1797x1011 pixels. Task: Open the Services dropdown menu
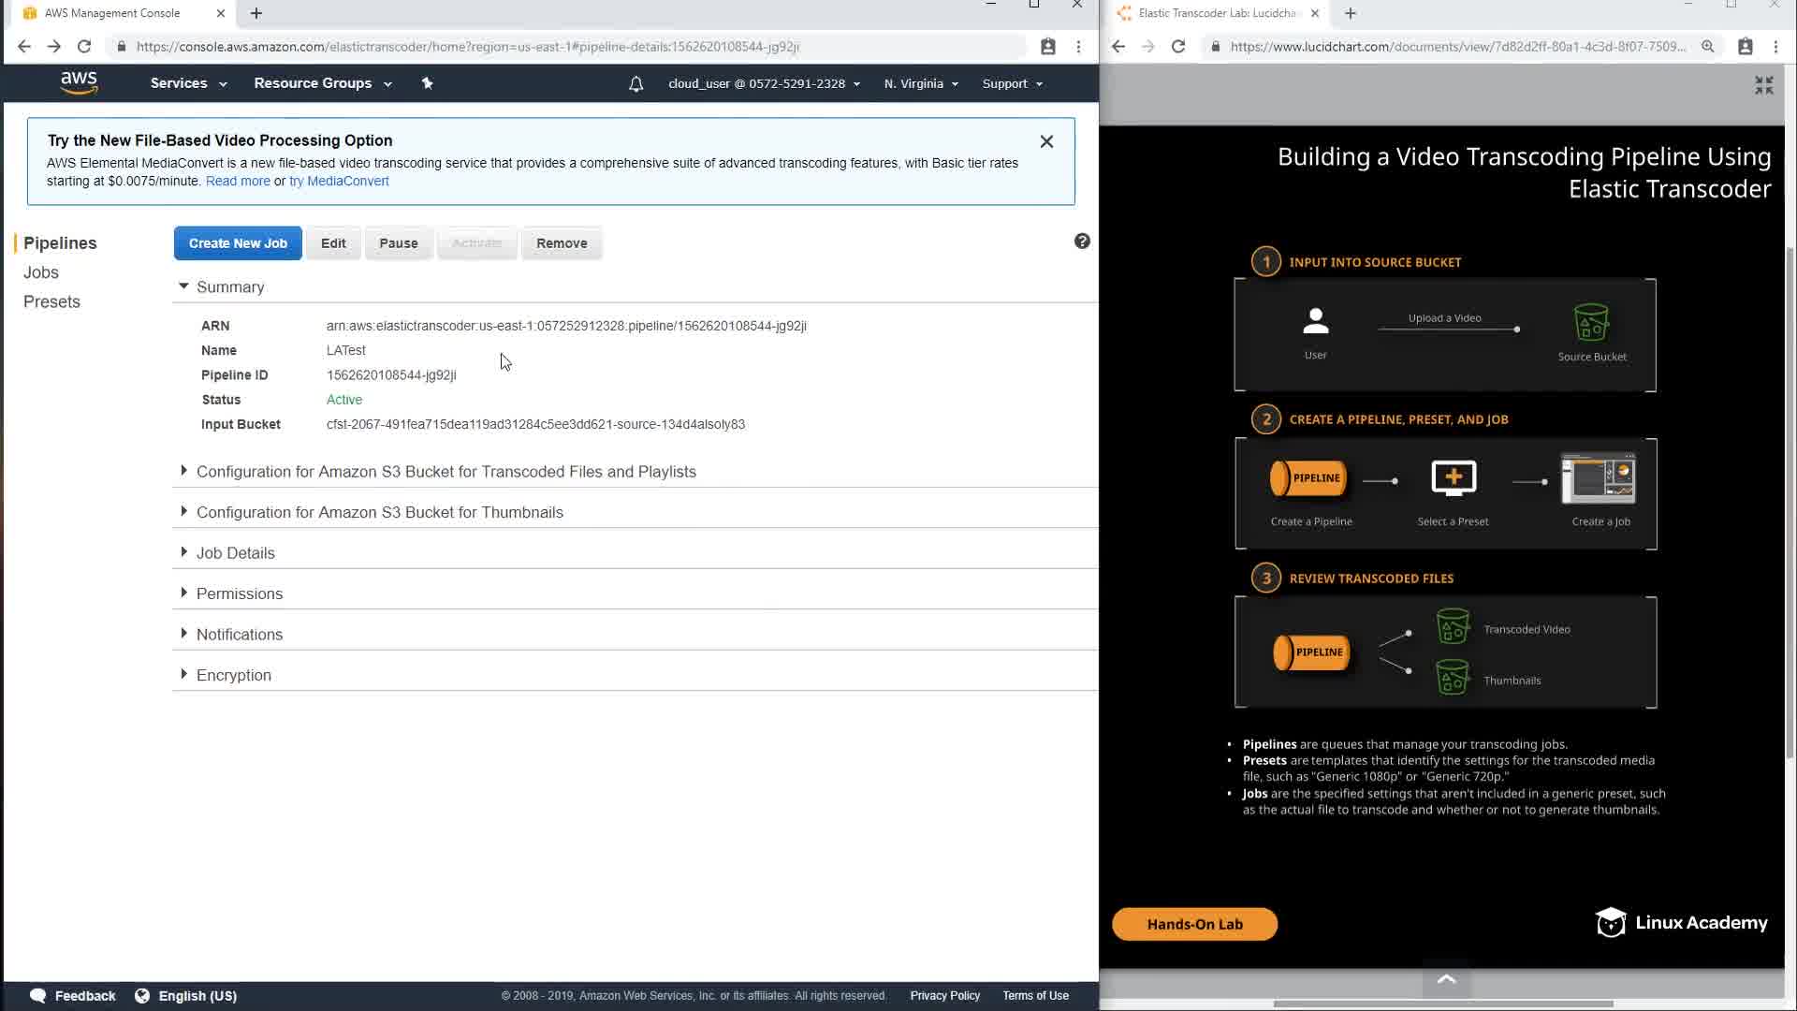(188, 83)
